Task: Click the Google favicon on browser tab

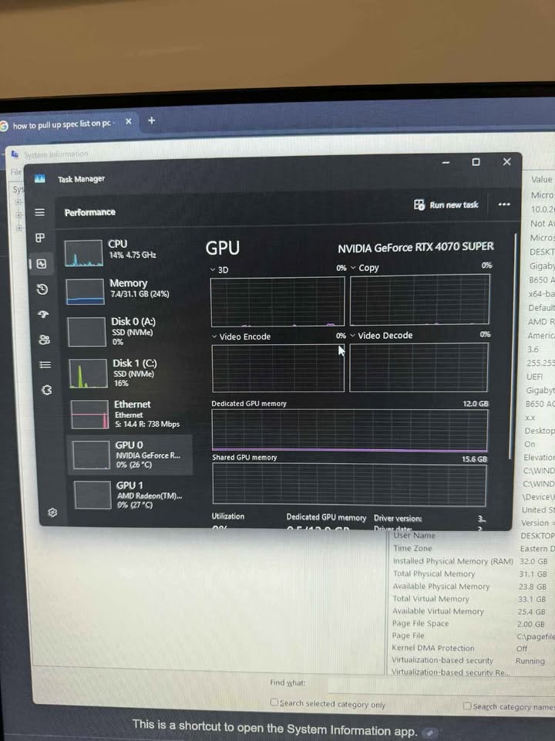Action: tap(4, 126)
